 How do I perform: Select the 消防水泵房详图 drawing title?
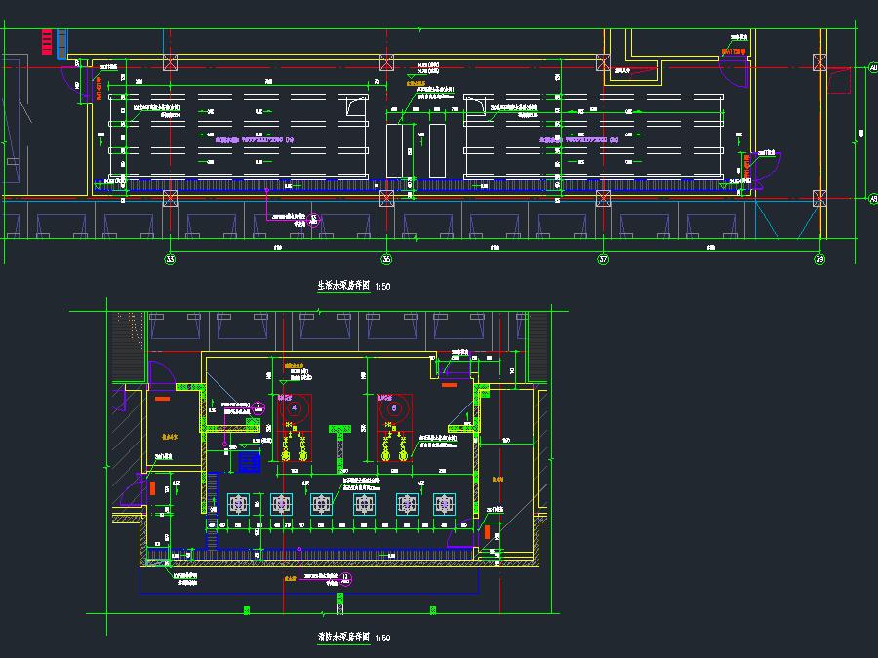(x=343, y=637)
